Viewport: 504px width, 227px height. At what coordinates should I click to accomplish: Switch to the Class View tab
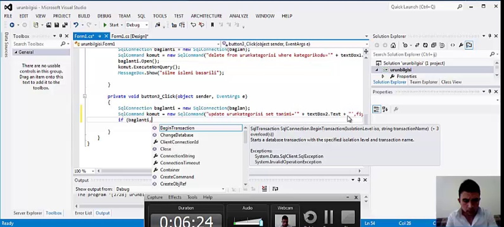451,82
